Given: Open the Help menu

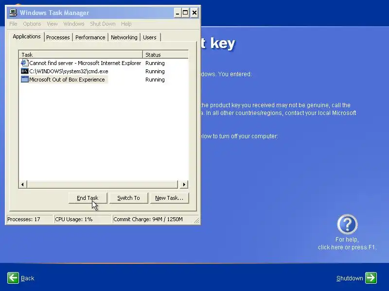Looking at the screenshot, I should click(x=126, y=24).
